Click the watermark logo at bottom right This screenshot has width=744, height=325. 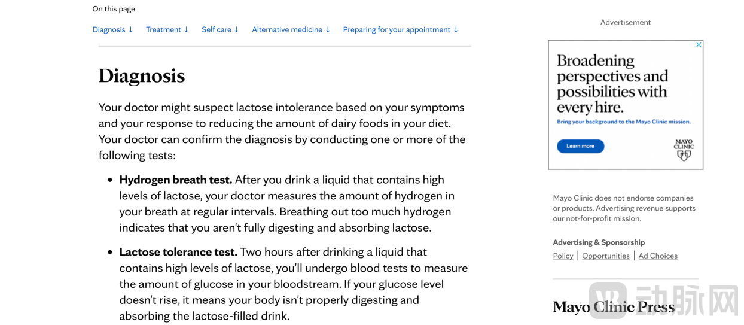click(x=608, y=299)
